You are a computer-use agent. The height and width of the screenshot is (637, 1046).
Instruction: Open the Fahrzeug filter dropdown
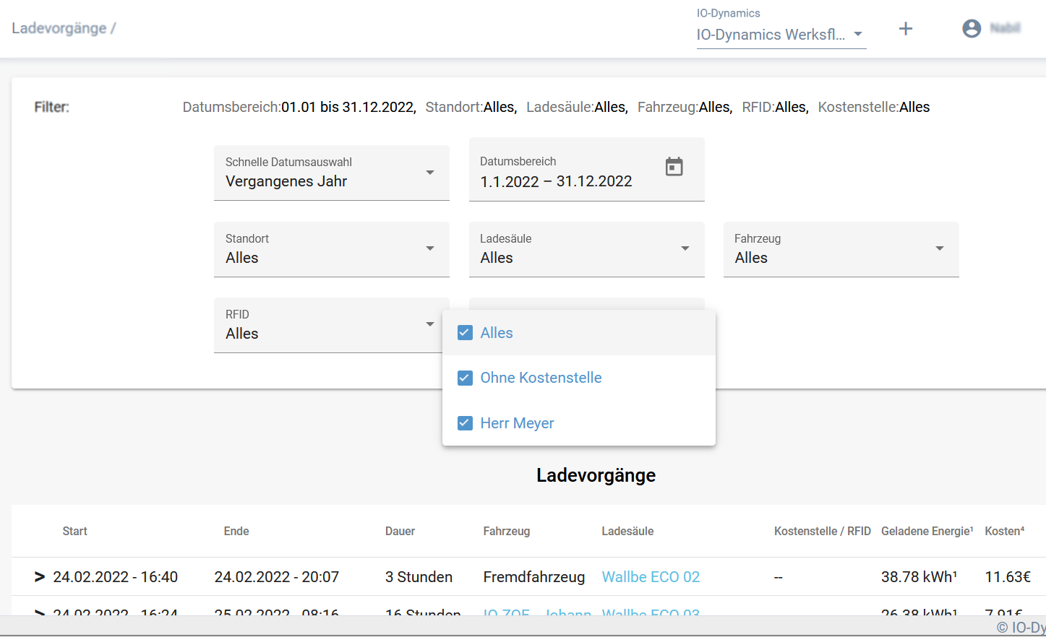pyautogui.click(x=841, y=249)
